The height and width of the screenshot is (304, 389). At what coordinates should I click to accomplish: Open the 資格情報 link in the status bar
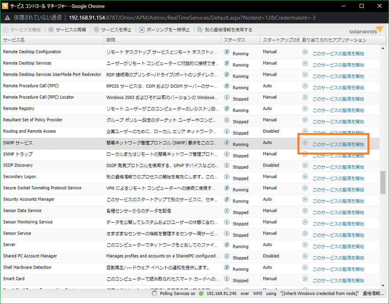click(373, 293)
